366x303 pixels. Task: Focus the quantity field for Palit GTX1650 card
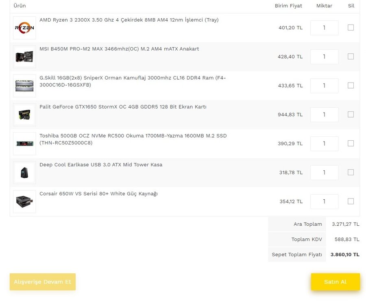pos(324,115)
